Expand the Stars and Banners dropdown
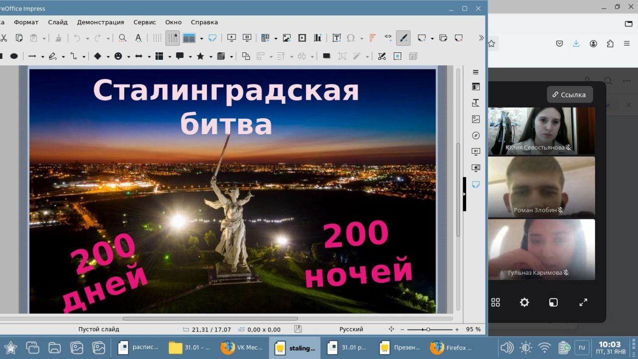The image size is (638, 359). coord(211,57)
